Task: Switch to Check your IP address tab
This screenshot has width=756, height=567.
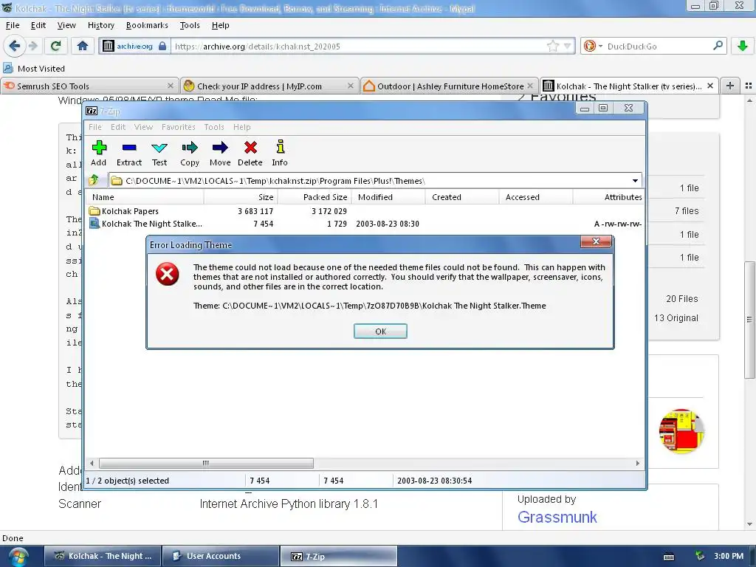Action: click(x=269, y=86)
